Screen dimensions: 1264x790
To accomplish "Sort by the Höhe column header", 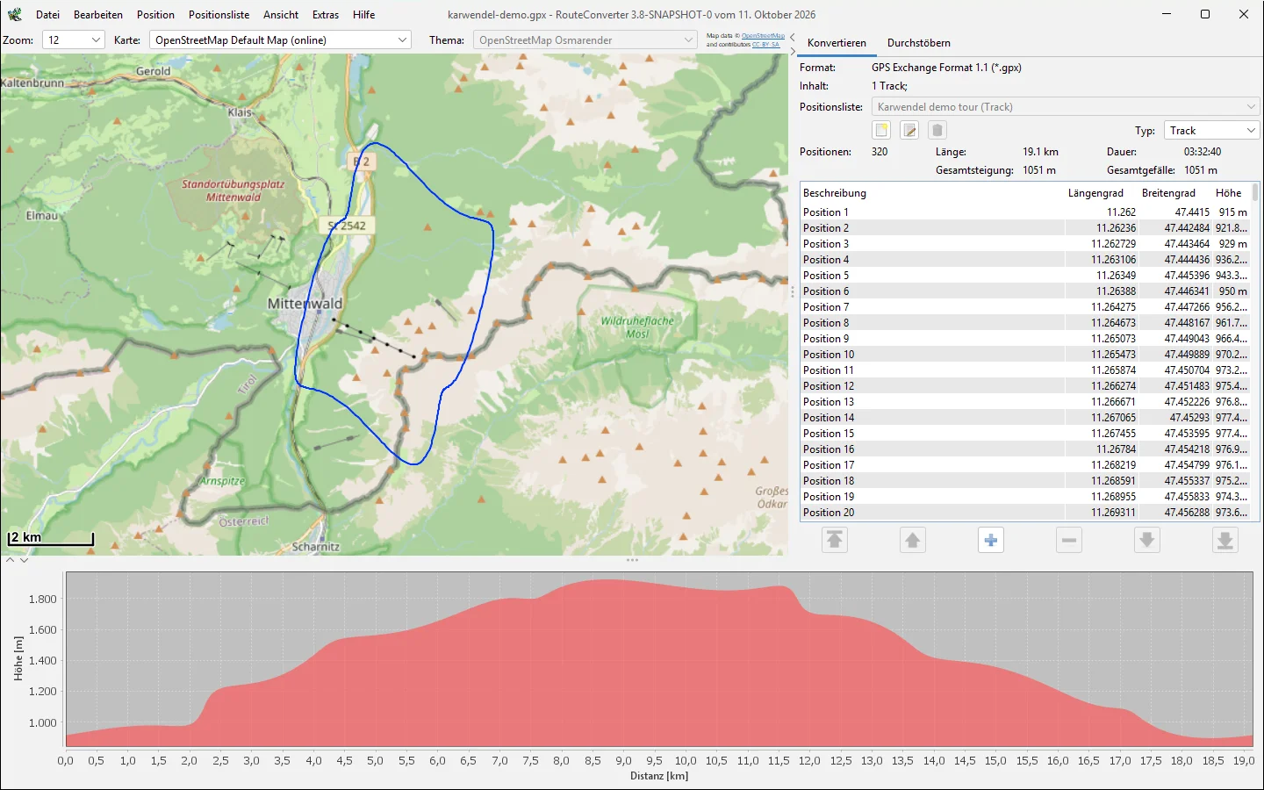I will (1232, 193).
